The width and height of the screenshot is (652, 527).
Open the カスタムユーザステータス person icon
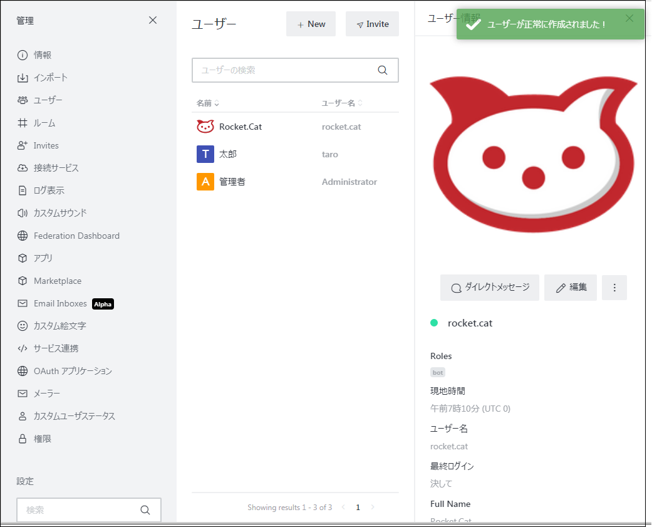pyautogui.click(x=23, y=416)
